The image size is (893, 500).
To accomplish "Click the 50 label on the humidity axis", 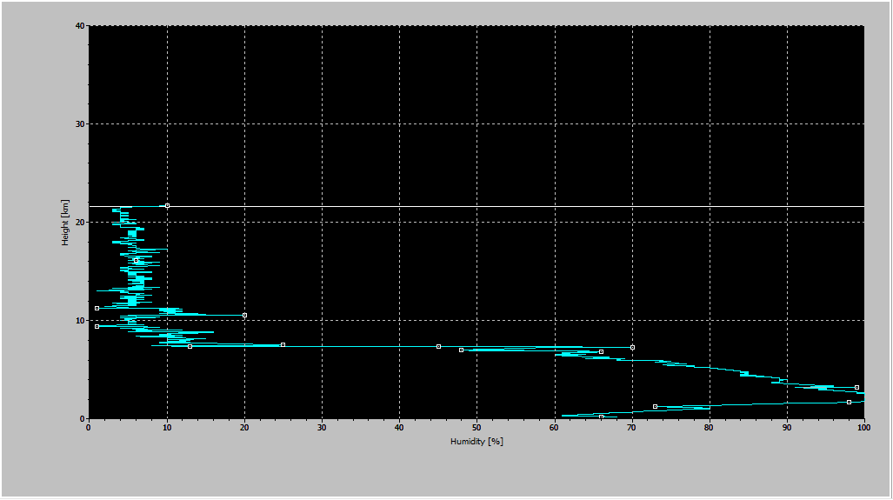I will pyautogui.click(x=476, y=427).
